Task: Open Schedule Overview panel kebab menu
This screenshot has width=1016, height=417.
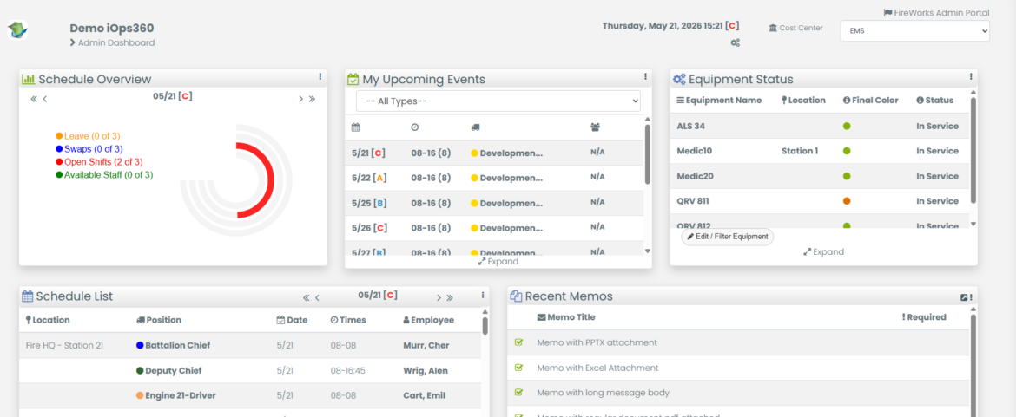Action: (x=320, y=76)
